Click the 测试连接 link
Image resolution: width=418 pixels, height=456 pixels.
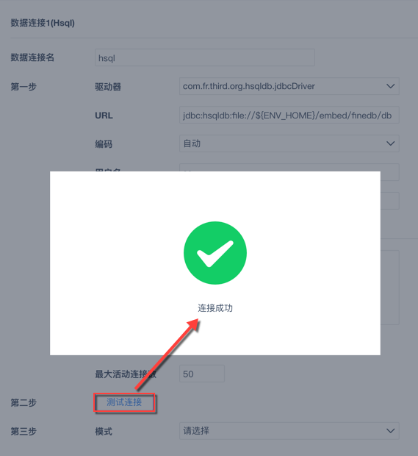click(124, 402)
